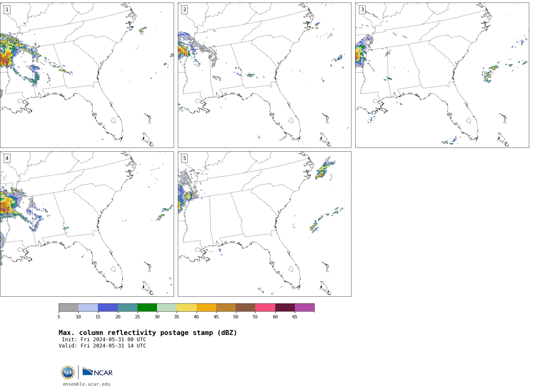Image resolution: width=533 pixels, height=389 pixels.
Task: Click the Valid: Fri 2024-05-31 14 UTC text
Action: pyautogui.click(x=102, y=346)
